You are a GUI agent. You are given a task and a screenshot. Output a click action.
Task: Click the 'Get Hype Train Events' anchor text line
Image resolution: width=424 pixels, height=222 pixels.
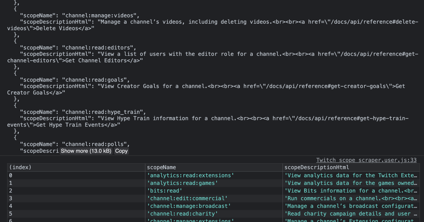click(x=64, y=125)
